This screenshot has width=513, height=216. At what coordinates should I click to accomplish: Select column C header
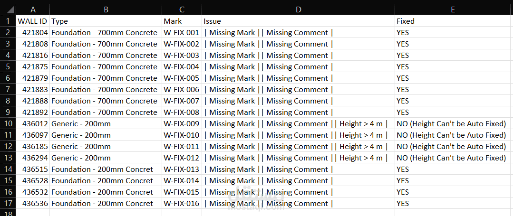coord(182,9)
